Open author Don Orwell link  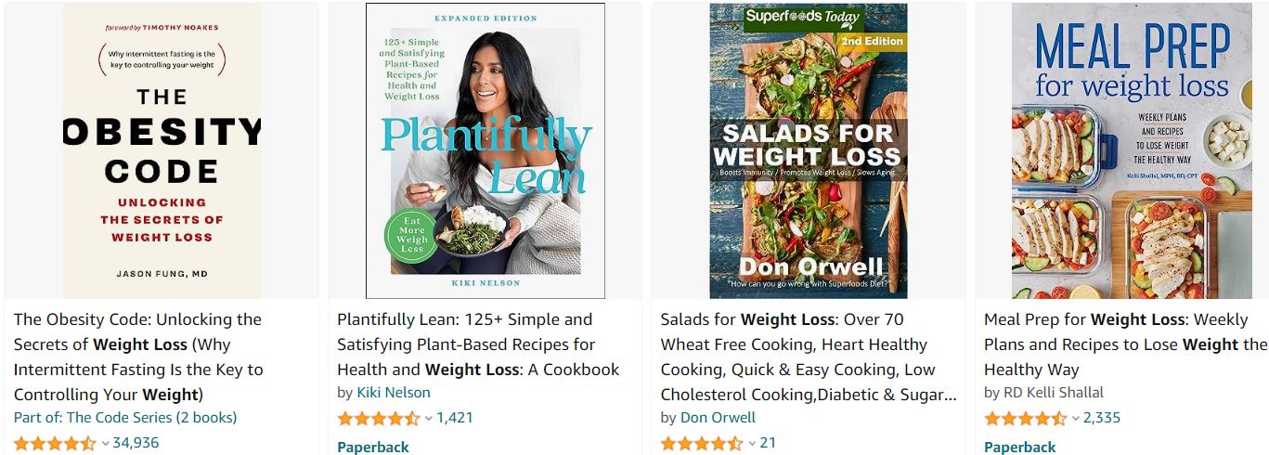(718, 418)
